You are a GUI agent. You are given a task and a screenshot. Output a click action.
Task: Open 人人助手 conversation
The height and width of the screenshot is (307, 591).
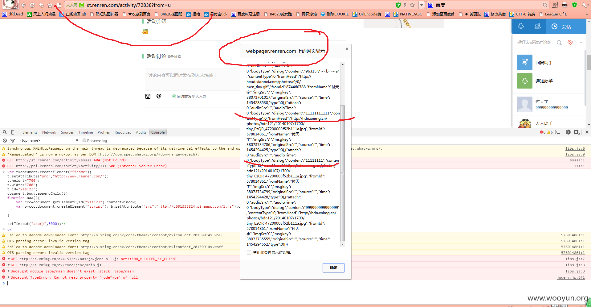pos(548,123)
